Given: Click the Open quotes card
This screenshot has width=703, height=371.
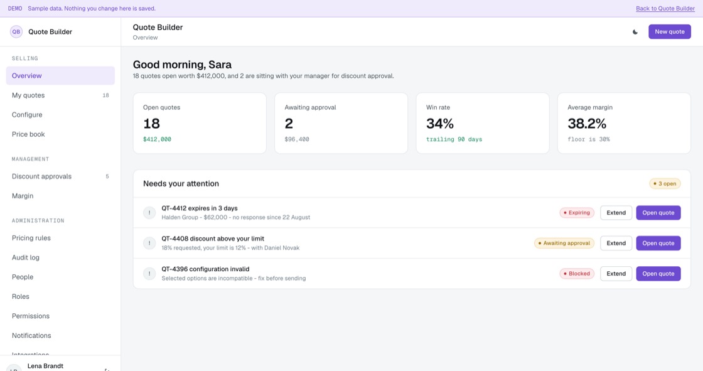Looking at the screenshot, I should pos(200,124).
